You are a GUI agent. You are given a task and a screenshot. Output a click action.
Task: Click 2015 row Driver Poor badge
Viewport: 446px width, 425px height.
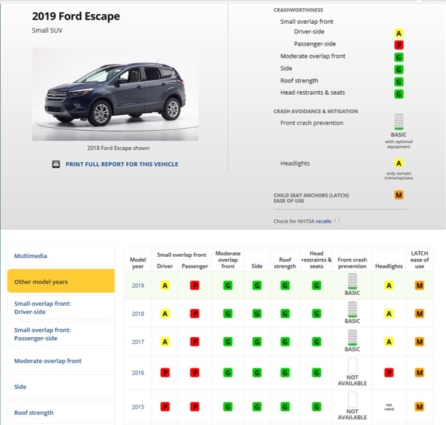click(x=165, y=407)
